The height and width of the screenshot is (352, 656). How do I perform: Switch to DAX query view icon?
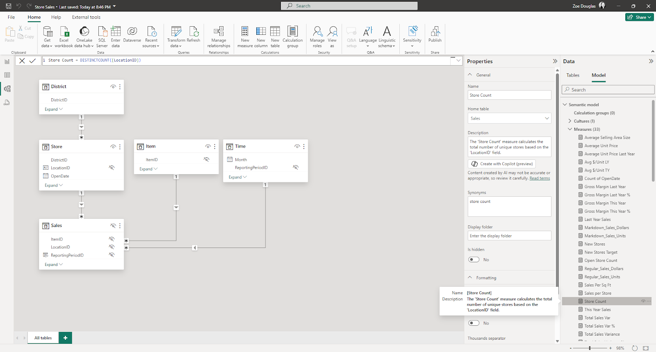(x=7, y=102)
